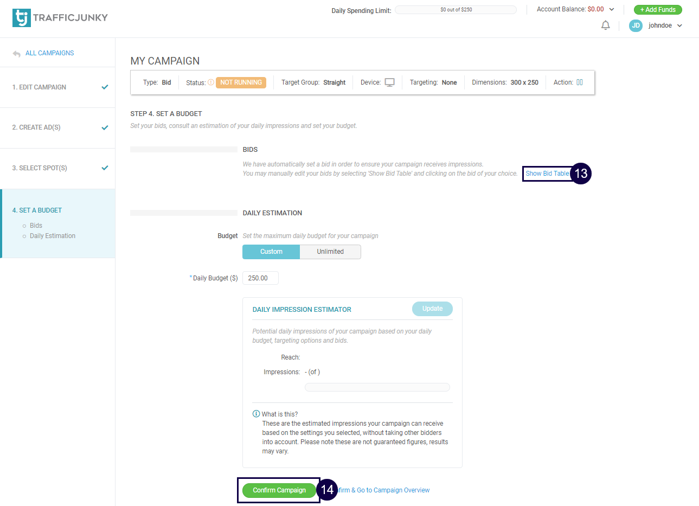Click the back arrow beside All Campaigns

(16, 54)
